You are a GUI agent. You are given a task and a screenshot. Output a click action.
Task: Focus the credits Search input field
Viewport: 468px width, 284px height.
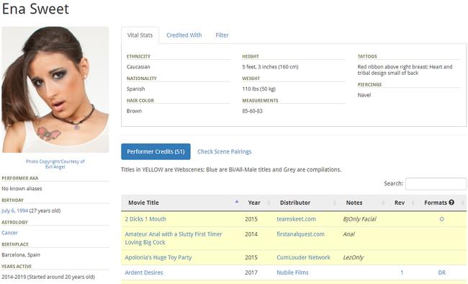click(436, 184)
